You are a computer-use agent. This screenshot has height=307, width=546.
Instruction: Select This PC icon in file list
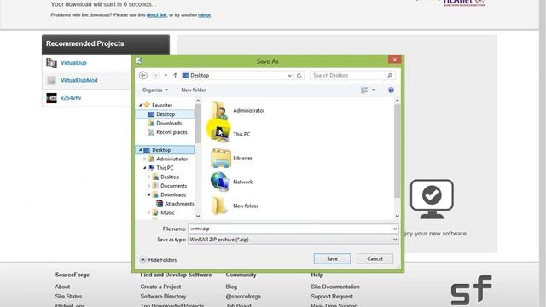click(220, 134)
